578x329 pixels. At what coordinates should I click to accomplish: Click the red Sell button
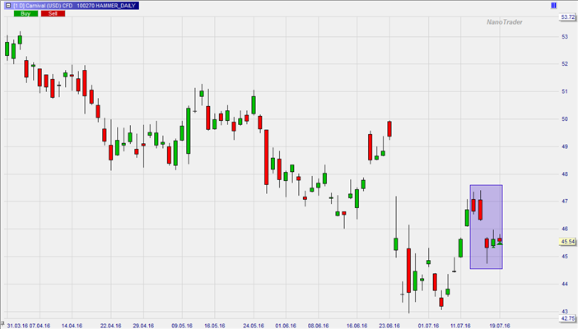coord(53,14)
